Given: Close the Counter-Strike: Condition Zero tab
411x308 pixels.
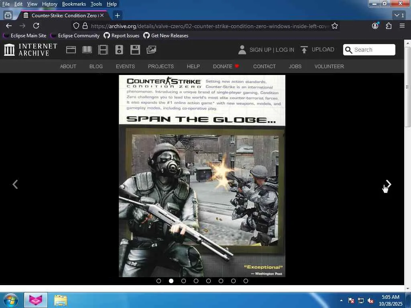Looking at the screenshot, I should point(102,16).
